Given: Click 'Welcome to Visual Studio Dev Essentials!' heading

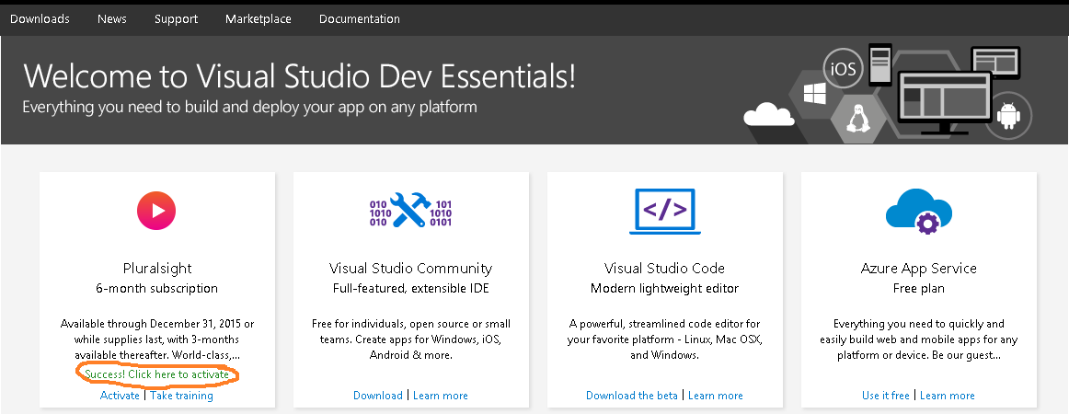Looking at the screenshot, I should (x=299, y=75).
